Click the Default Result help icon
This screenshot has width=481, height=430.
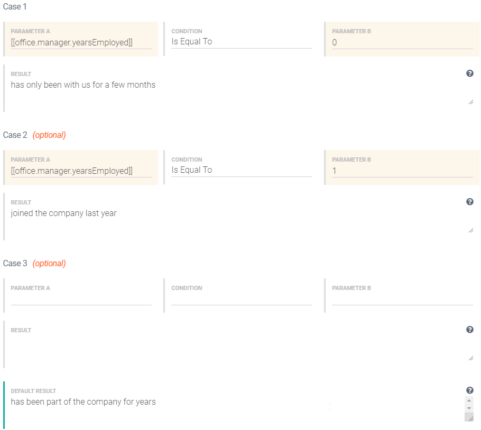pyautogui.click(x=469, y=390)
